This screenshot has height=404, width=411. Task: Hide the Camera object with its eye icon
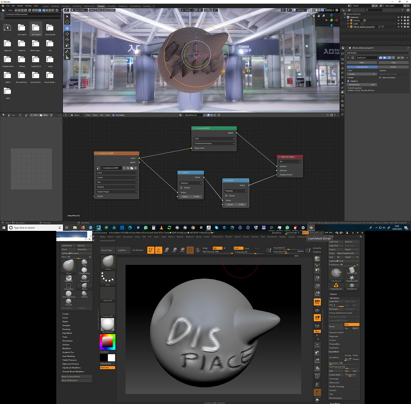coord(399,20)
